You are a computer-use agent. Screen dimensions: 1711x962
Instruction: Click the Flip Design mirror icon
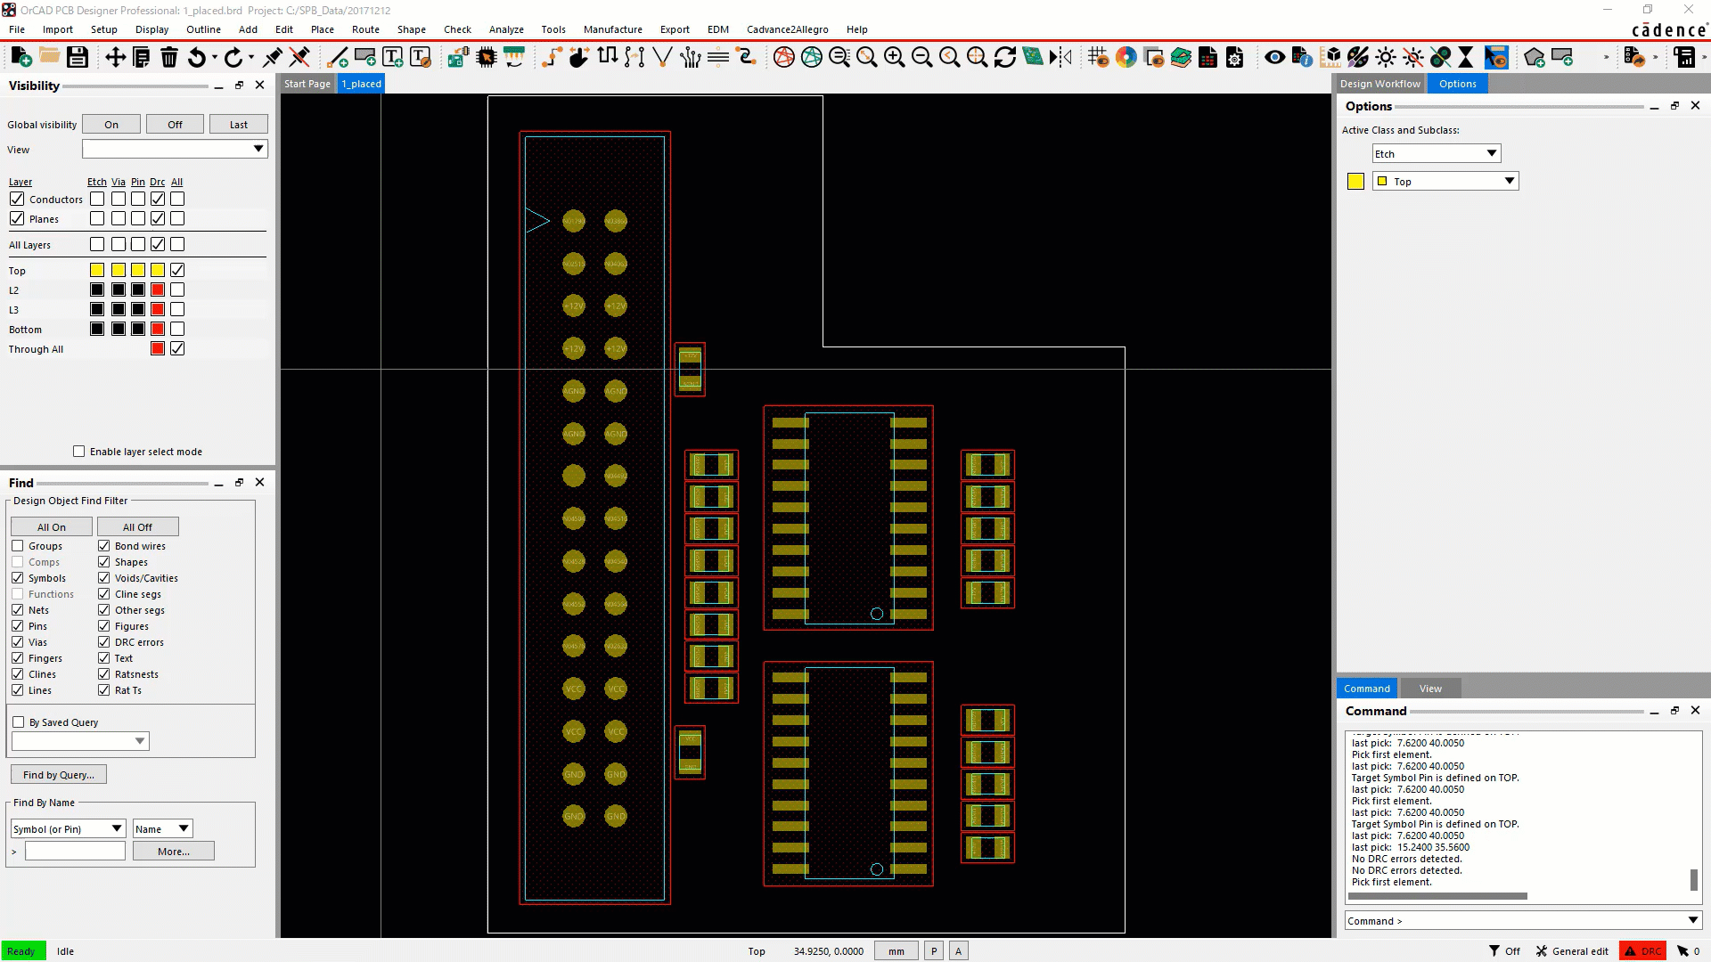click(1060, 57)
